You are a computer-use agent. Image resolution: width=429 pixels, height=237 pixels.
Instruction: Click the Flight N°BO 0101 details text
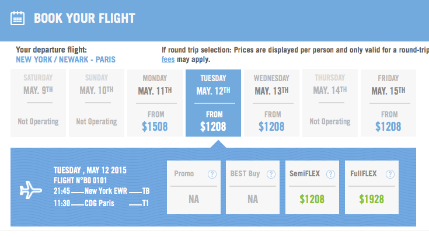(x=81, y=180)
